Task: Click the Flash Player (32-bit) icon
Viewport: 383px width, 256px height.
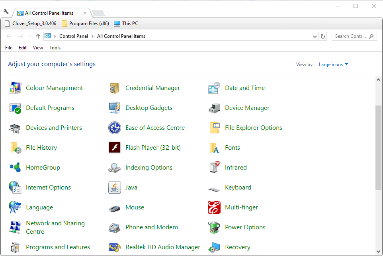Action: coord(115,148)
